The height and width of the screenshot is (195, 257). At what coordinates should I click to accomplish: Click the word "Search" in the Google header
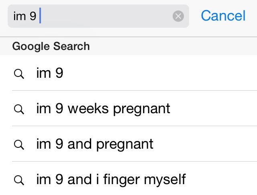tap(71, 46)
